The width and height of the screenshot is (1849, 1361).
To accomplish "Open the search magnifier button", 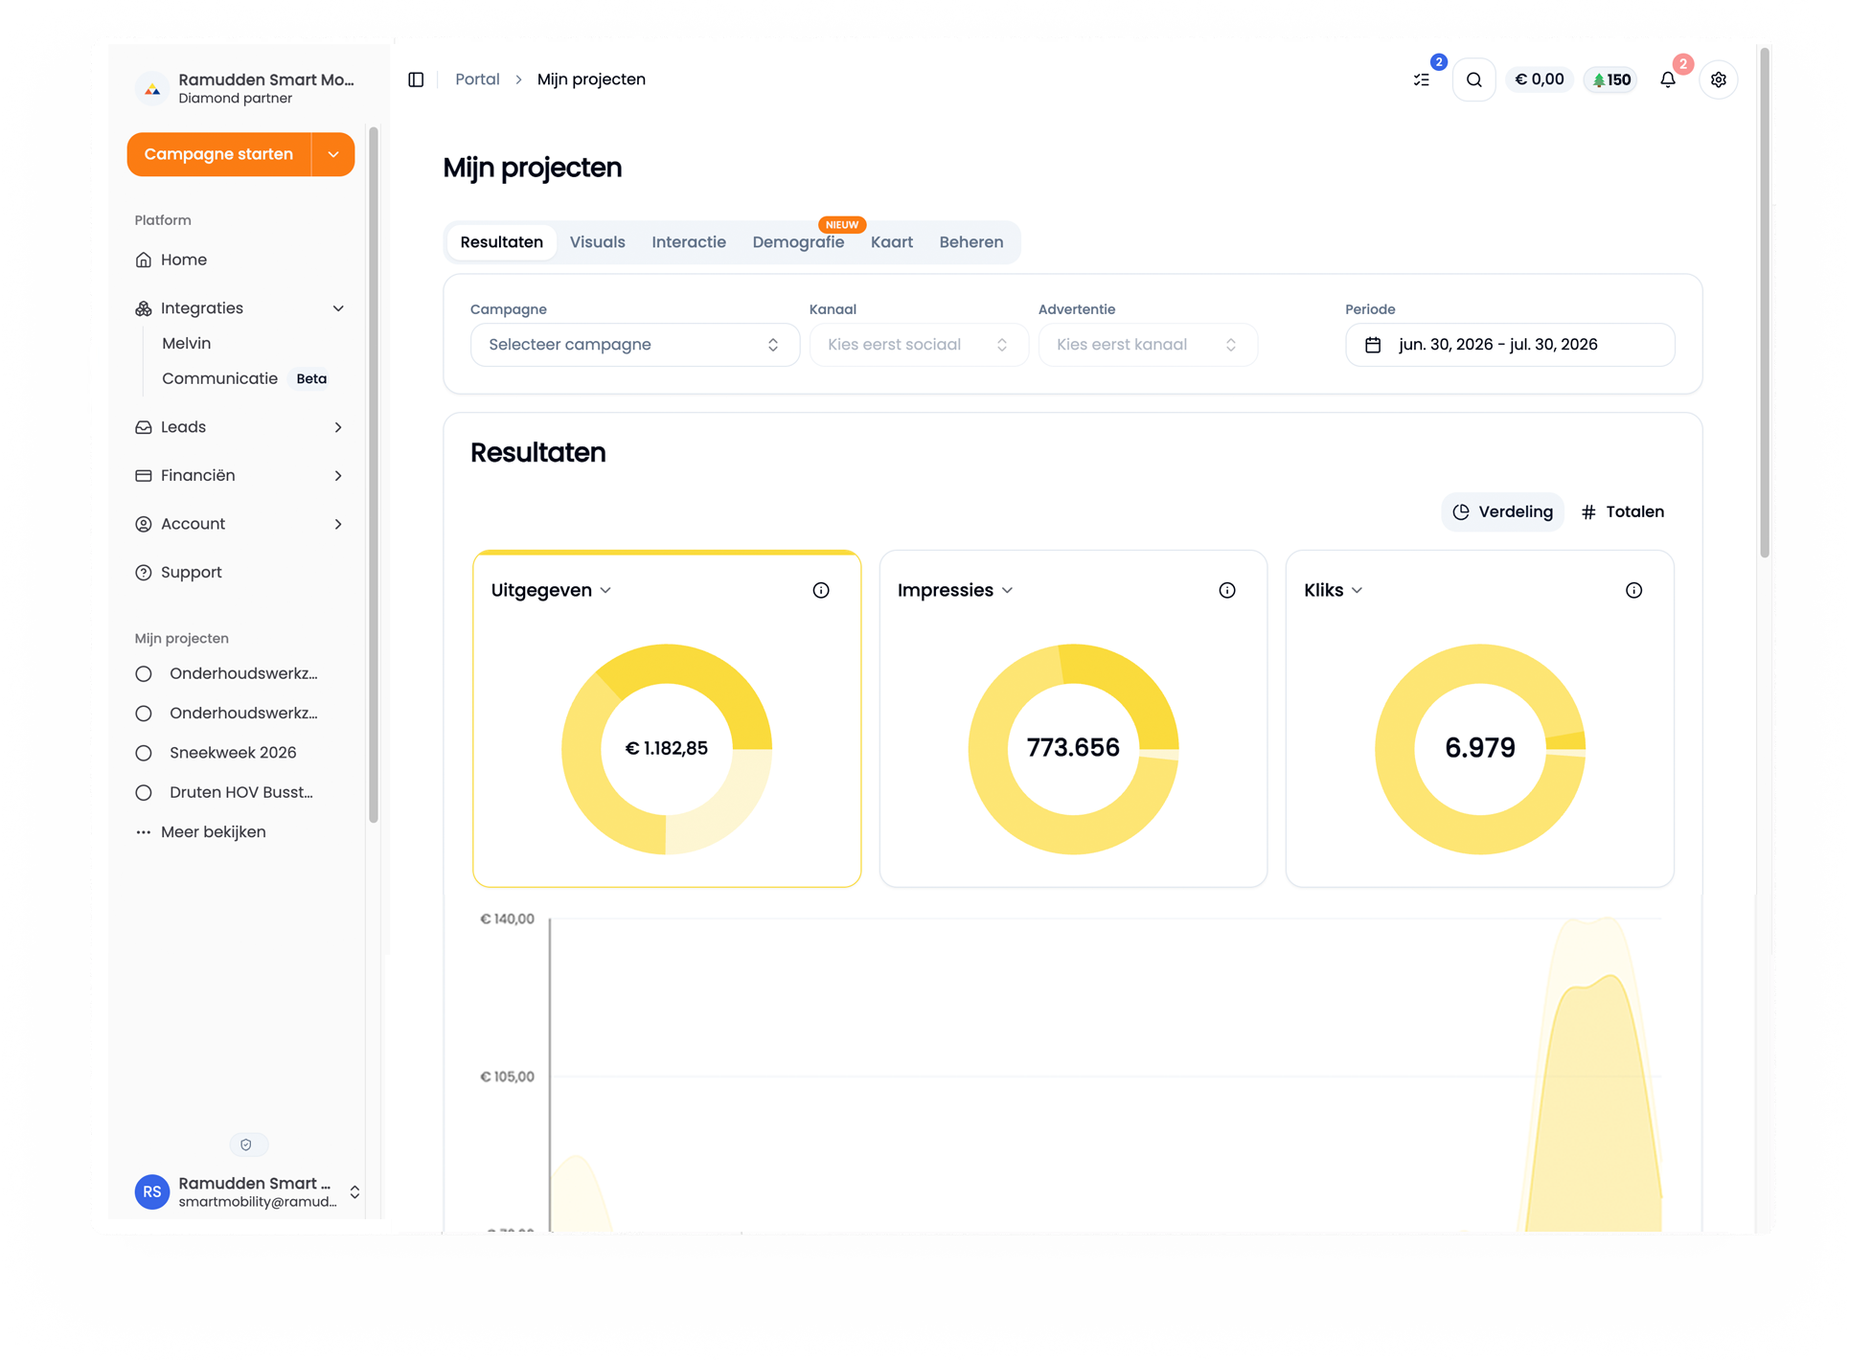I will (1474, 79).
